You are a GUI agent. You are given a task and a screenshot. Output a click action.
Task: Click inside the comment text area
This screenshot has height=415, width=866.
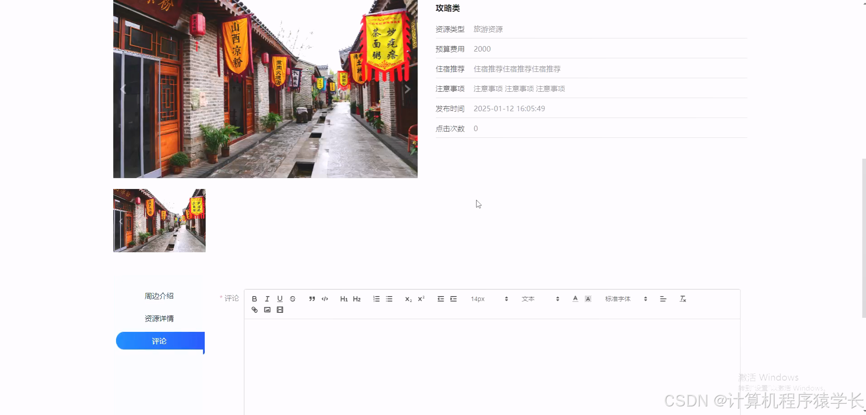tap(492, 366)
